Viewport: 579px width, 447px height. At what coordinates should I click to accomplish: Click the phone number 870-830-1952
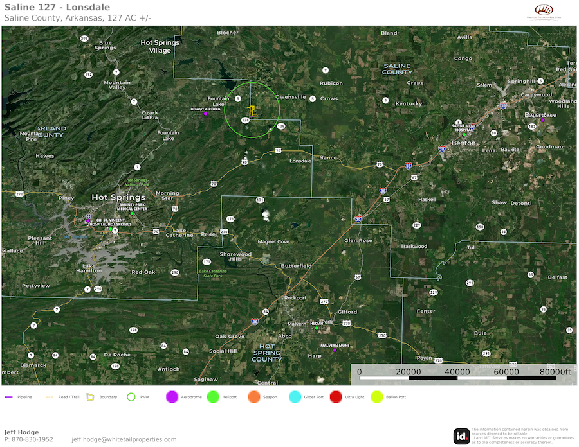pos(32,439)
